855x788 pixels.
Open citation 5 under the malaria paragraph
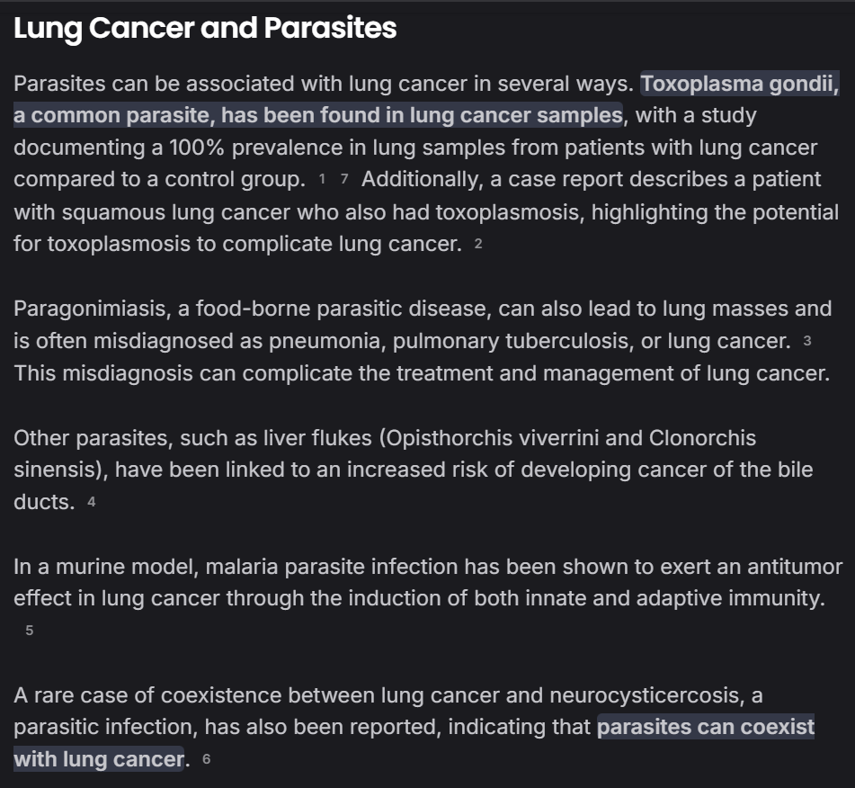pos(30,631)
